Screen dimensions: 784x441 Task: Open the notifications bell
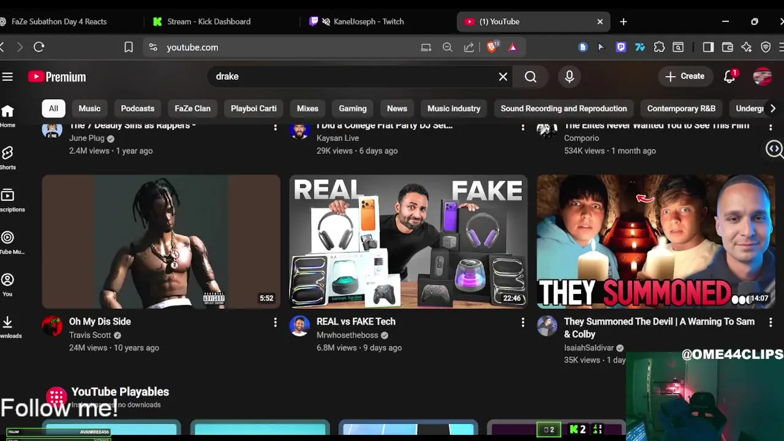[729, 77]
